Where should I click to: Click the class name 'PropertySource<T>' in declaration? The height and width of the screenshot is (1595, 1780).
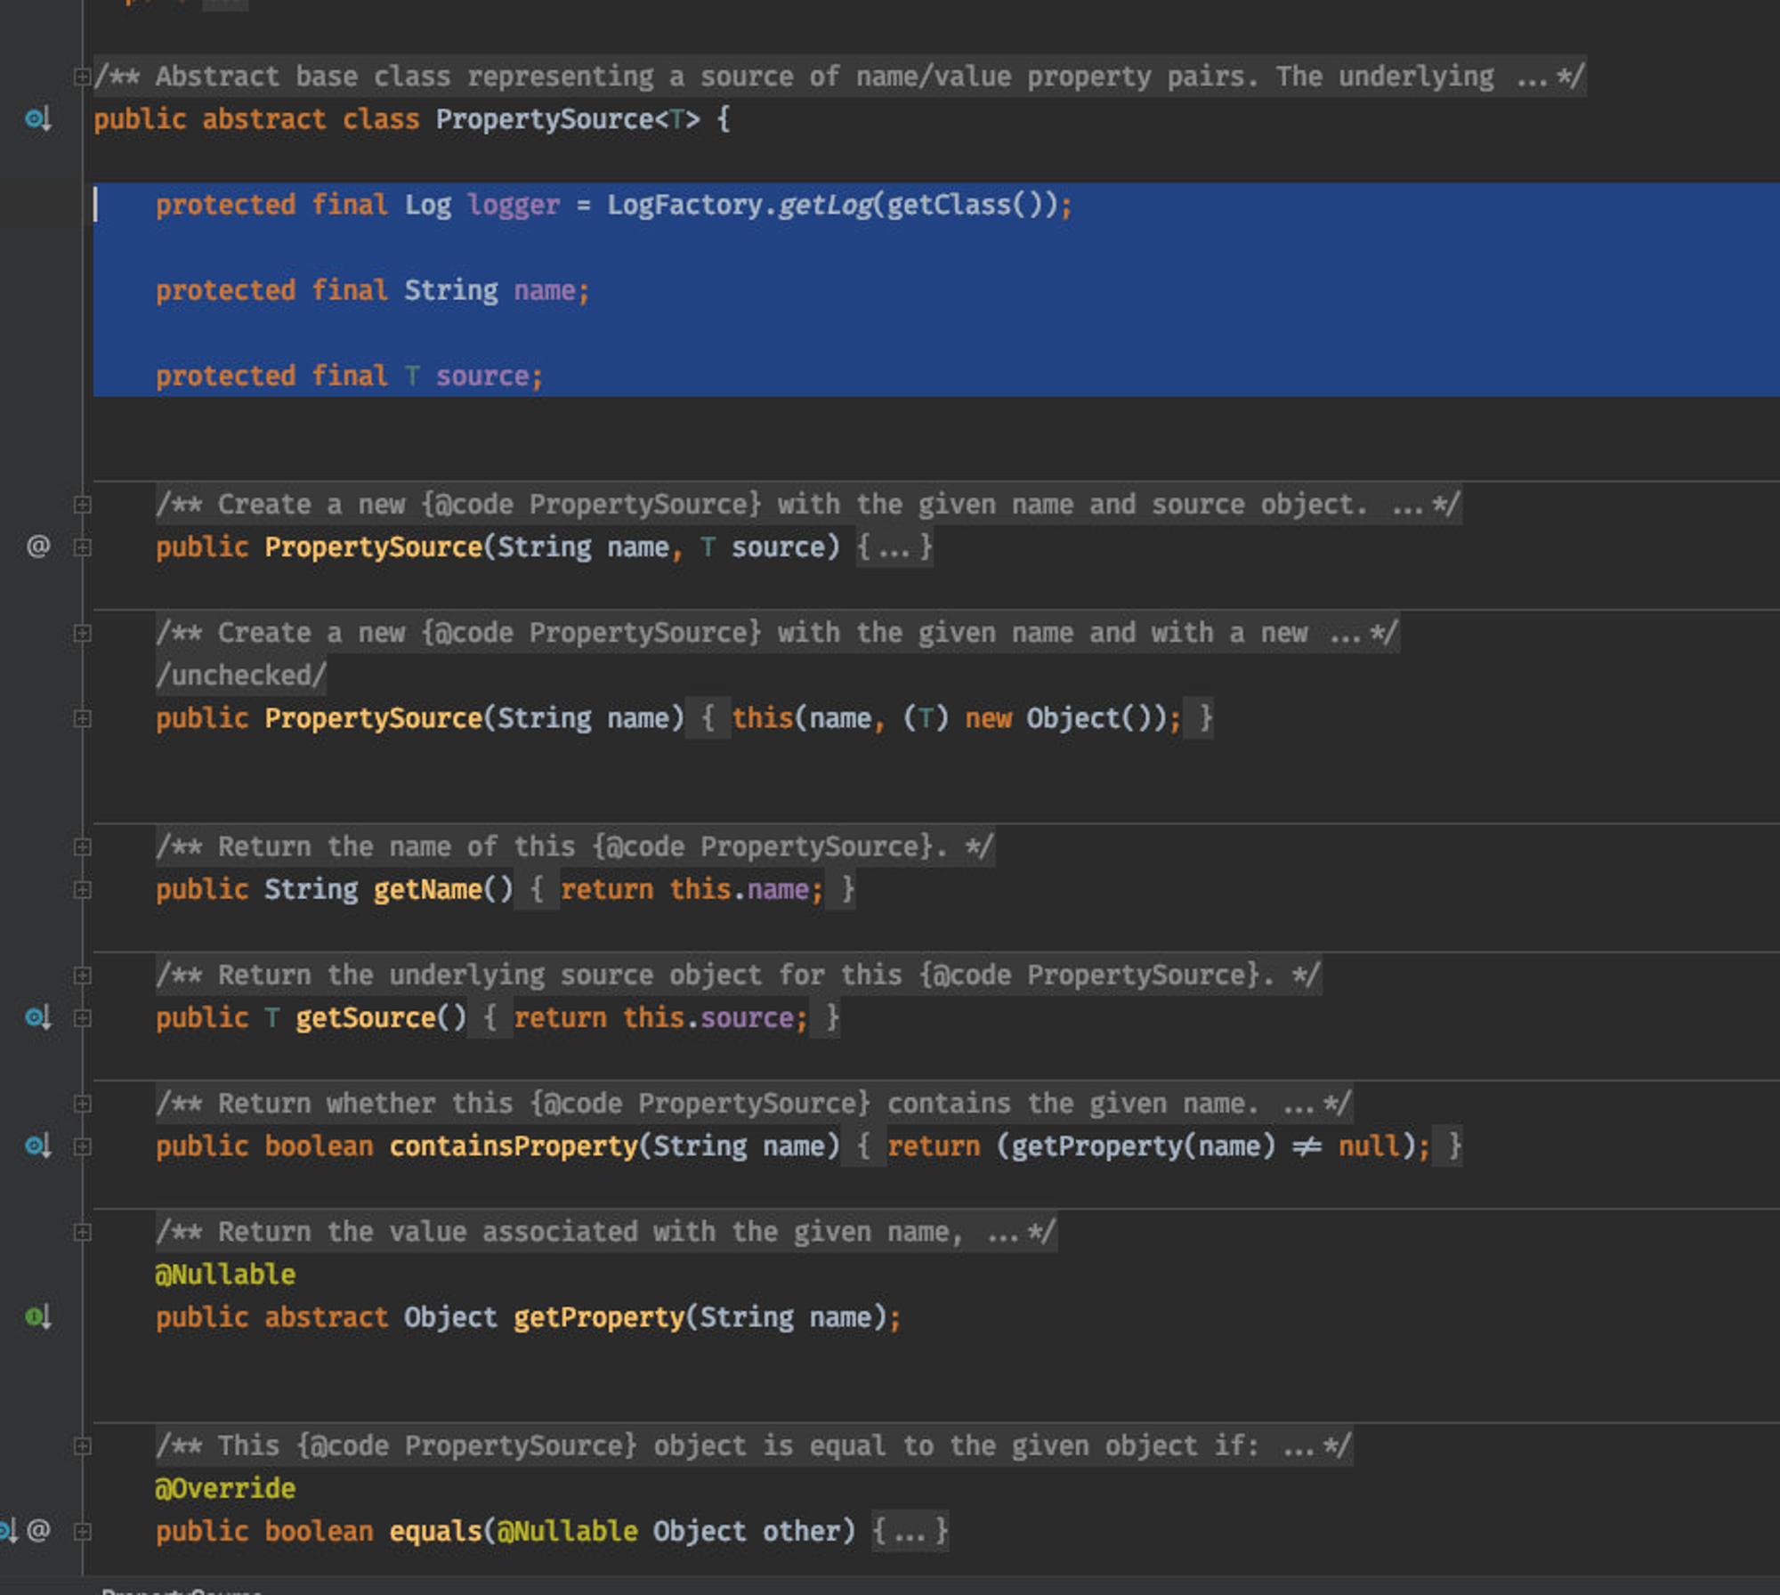[x=568, y=119]
